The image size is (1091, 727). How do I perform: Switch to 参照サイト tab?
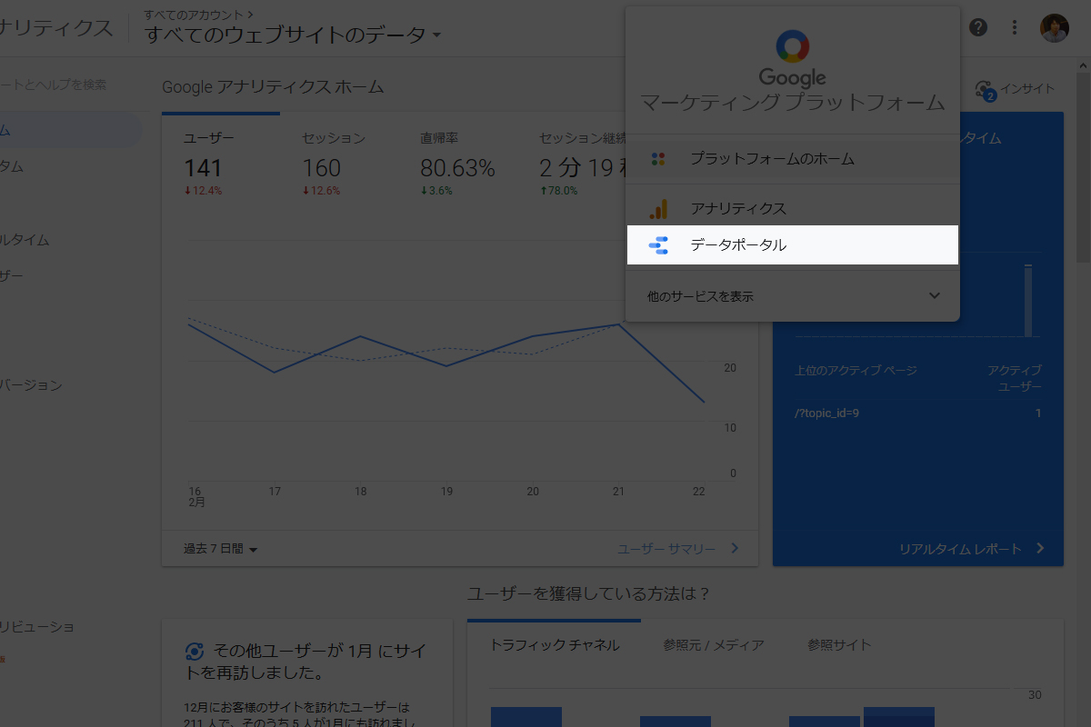839,645
